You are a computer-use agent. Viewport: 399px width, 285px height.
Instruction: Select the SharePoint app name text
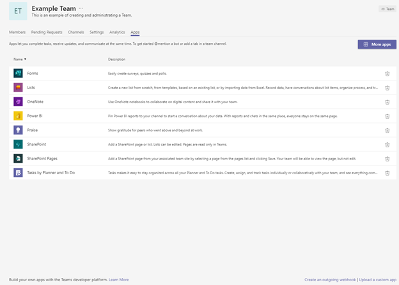tap(36, 144)
